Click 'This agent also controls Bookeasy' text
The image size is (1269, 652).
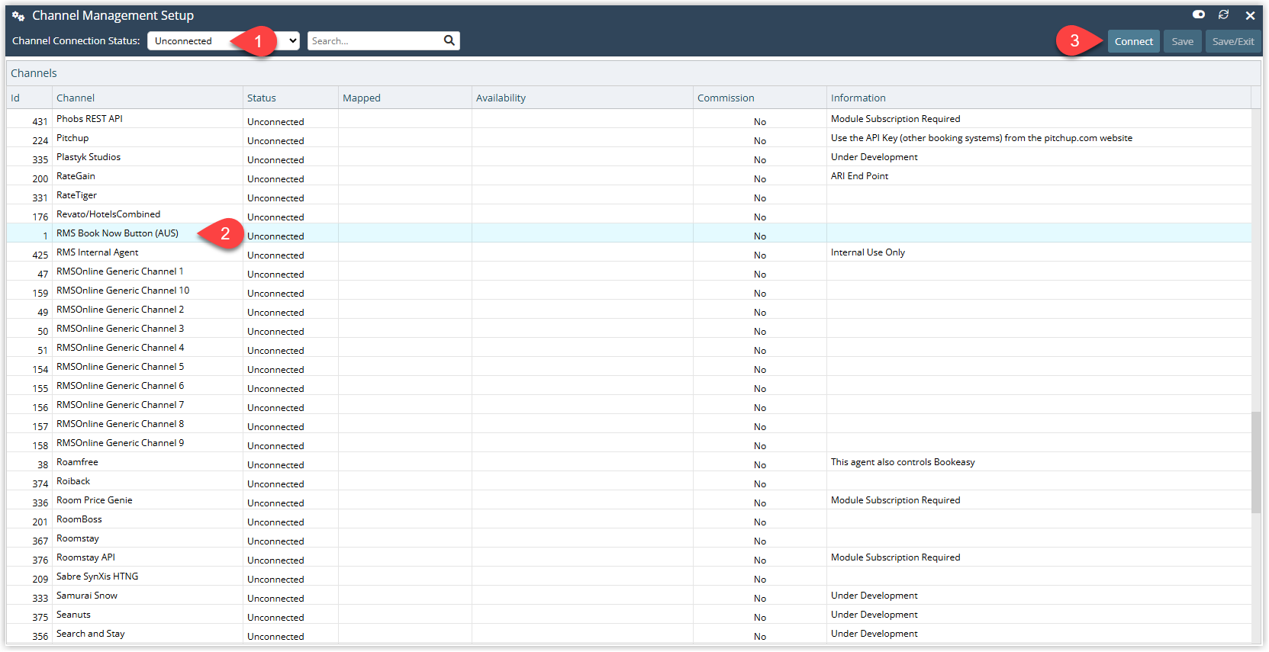[x=903, y=462]
